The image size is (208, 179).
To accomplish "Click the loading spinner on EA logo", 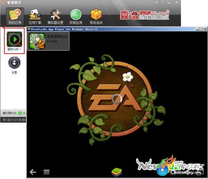I will tap(117, 99).
